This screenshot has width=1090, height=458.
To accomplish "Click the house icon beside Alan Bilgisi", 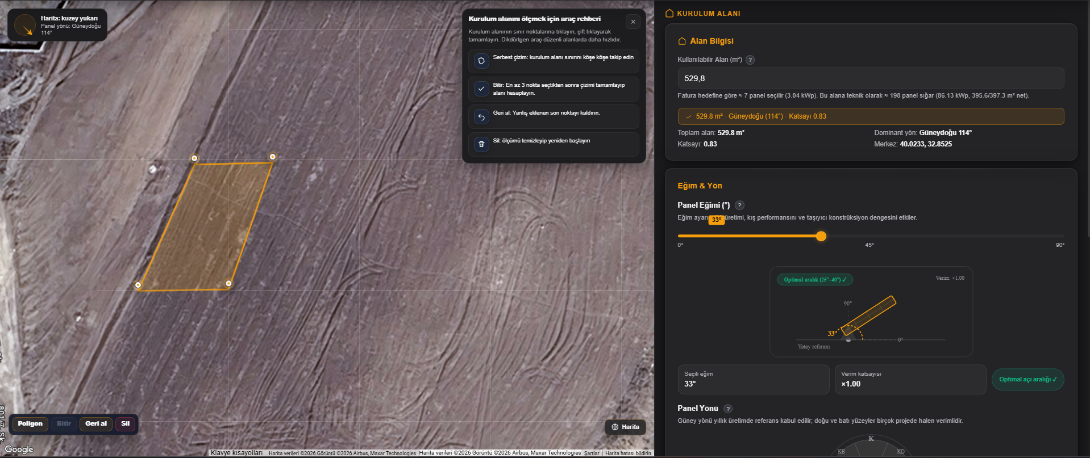I will 682,41.
